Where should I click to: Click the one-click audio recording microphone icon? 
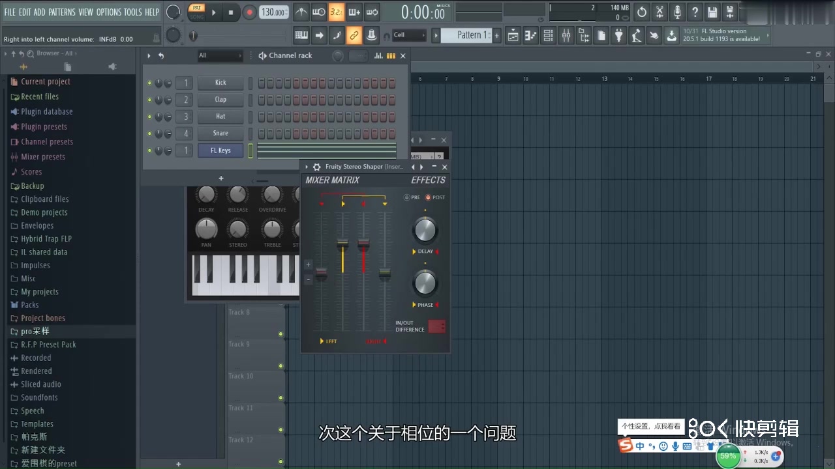coord(677,12)
